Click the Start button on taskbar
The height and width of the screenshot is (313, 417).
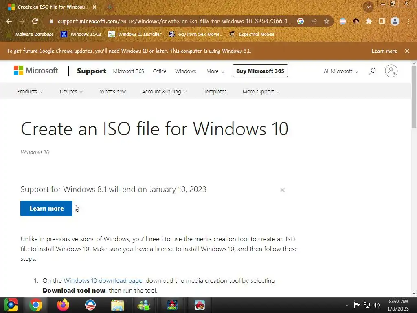pos(11,305)
